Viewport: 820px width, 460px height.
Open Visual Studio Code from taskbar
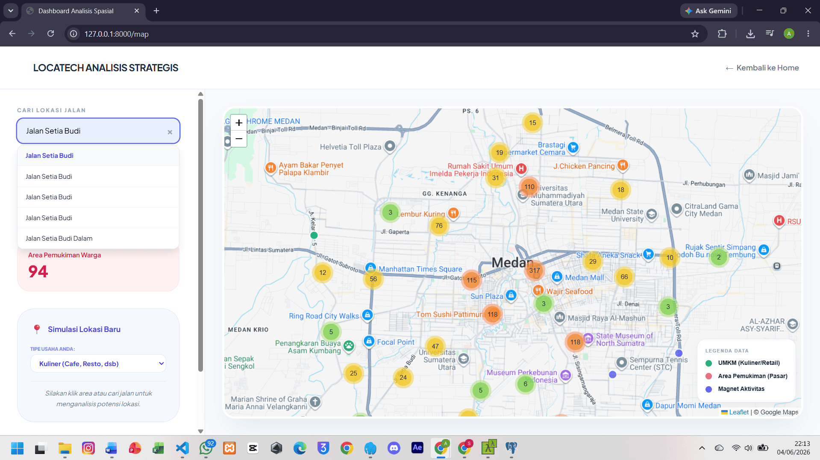tap(182, 448)
